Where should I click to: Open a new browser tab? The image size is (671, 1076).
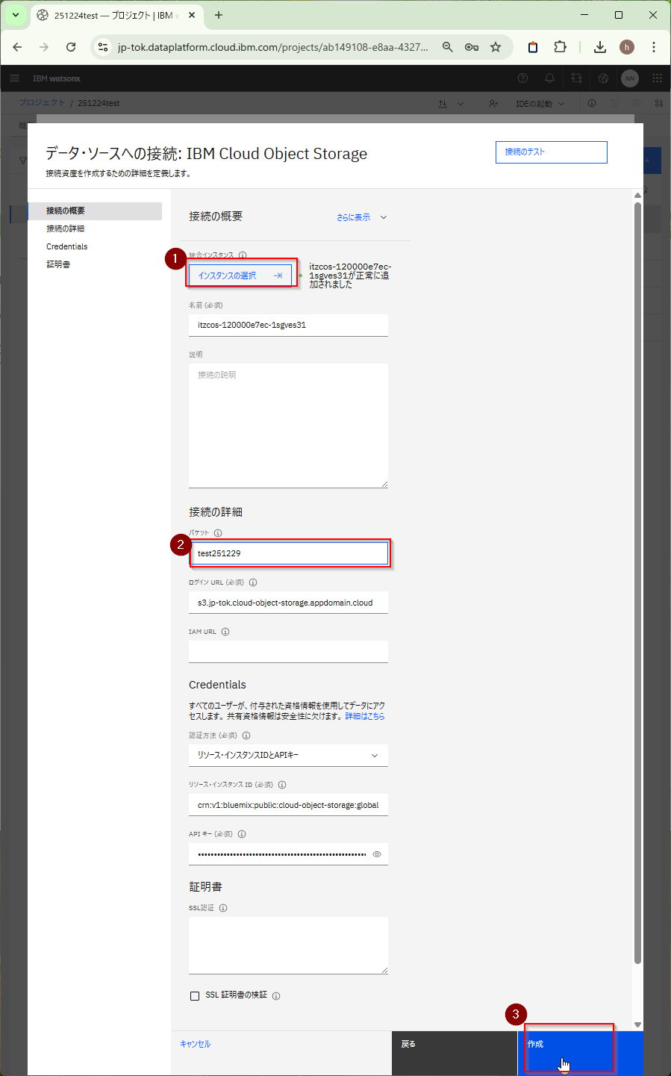point(219,15)
